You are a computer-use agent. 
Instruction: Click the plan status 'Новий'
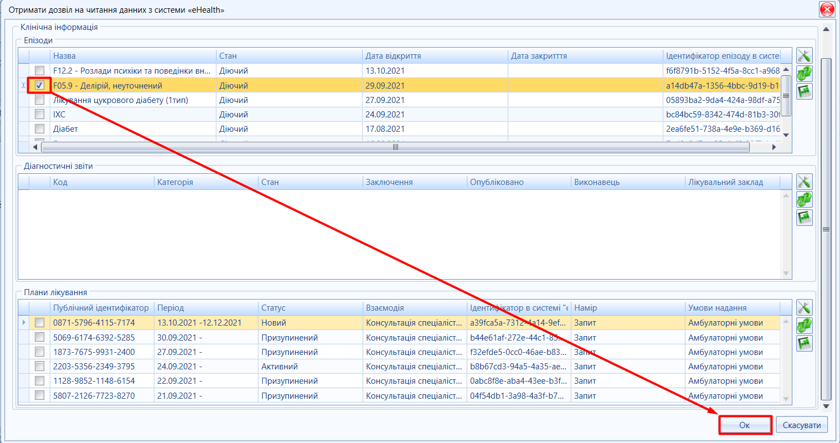tap(274, 323)
